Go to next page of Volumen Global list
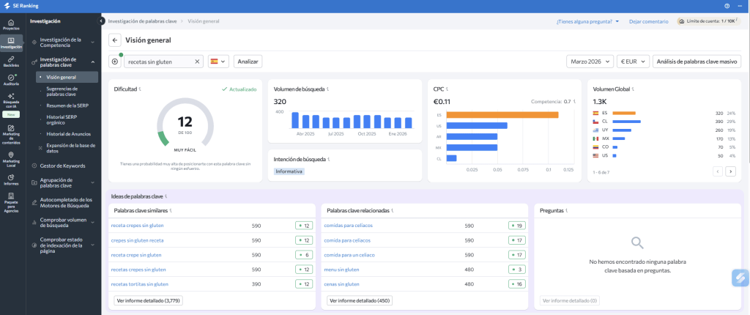This screenshot has width=750, height=315. pos(730,171)
